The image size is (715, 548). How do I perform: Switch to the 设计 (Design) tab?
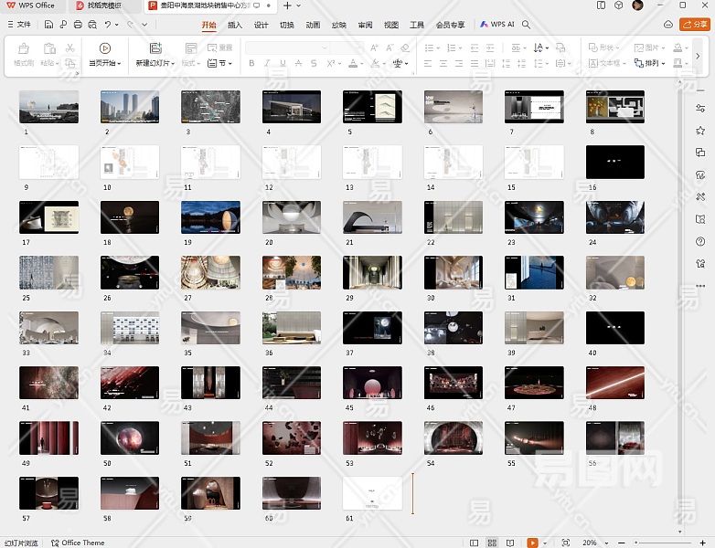pyautogui.click(x=261, y=25)
